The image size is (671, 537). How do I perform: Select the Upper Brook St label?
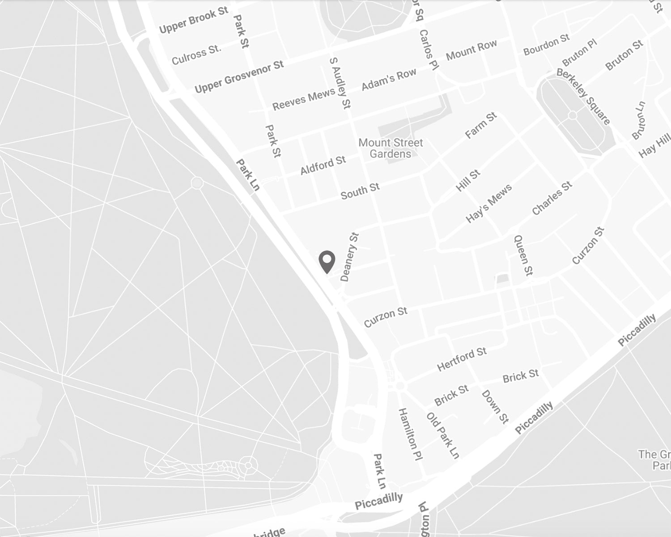194,20
